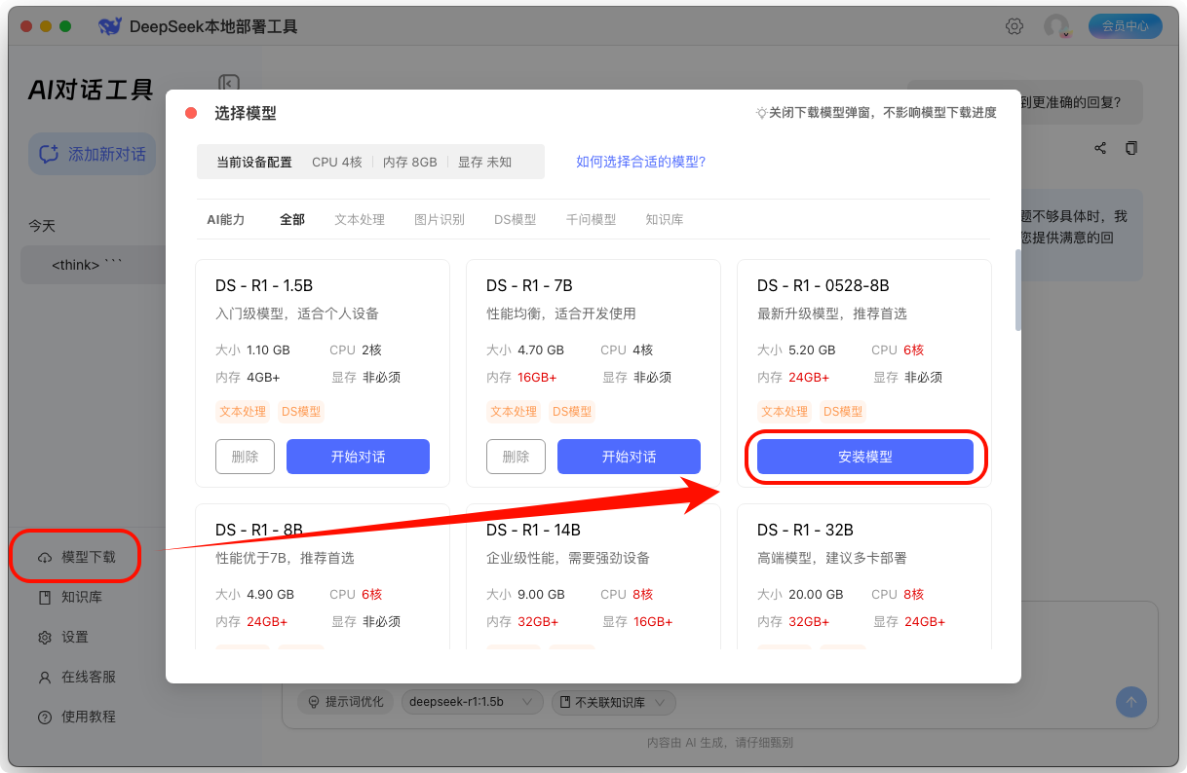Viewport: 1187px width, 773px height.
Task: Click the DS模型 tag on the 7B card
Action: (572, 412)
